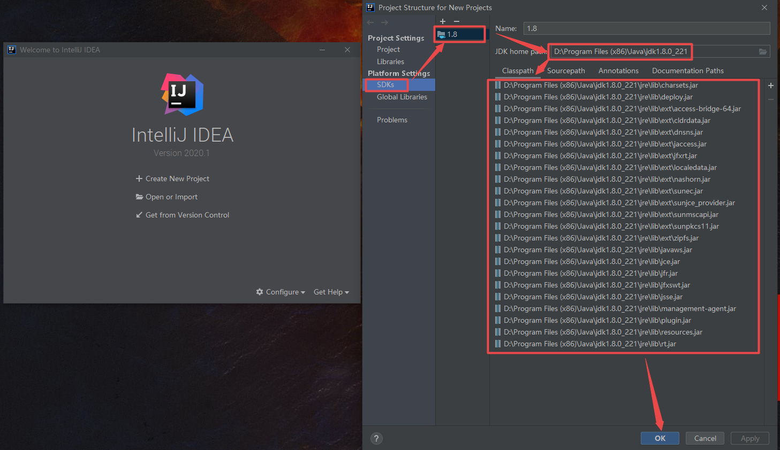The image size is (780, 450).
Task: Remove the selected SDK with the minus icon
Action: tap(457, 21)
